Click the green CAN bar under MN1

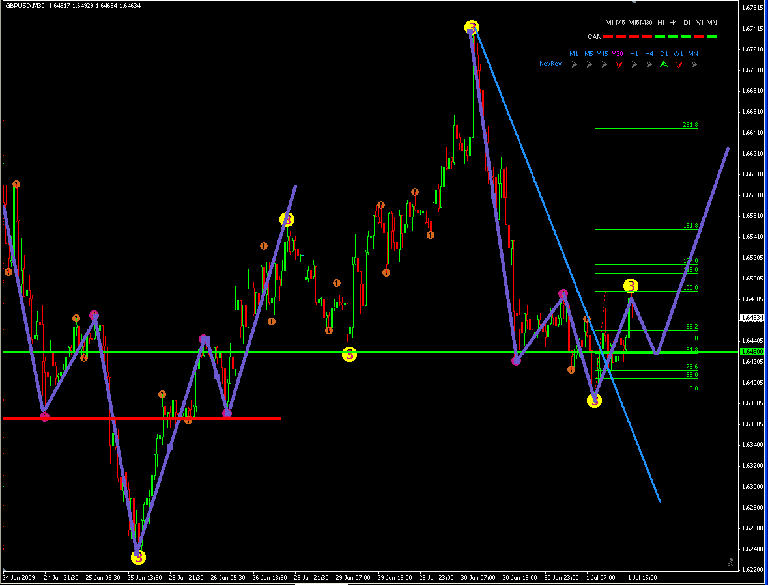[712, 36]
